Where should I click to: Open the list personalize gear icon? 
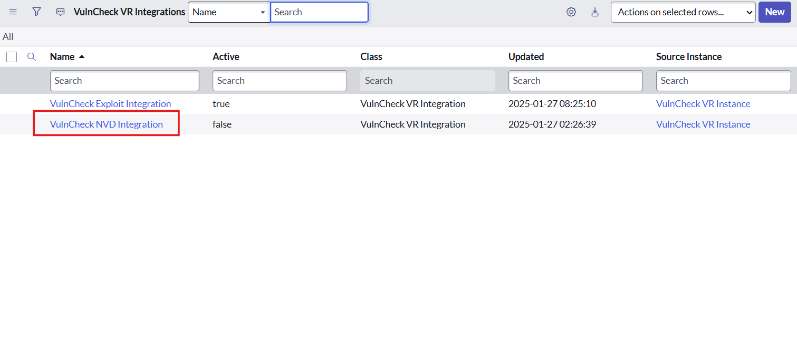point(571,12)
